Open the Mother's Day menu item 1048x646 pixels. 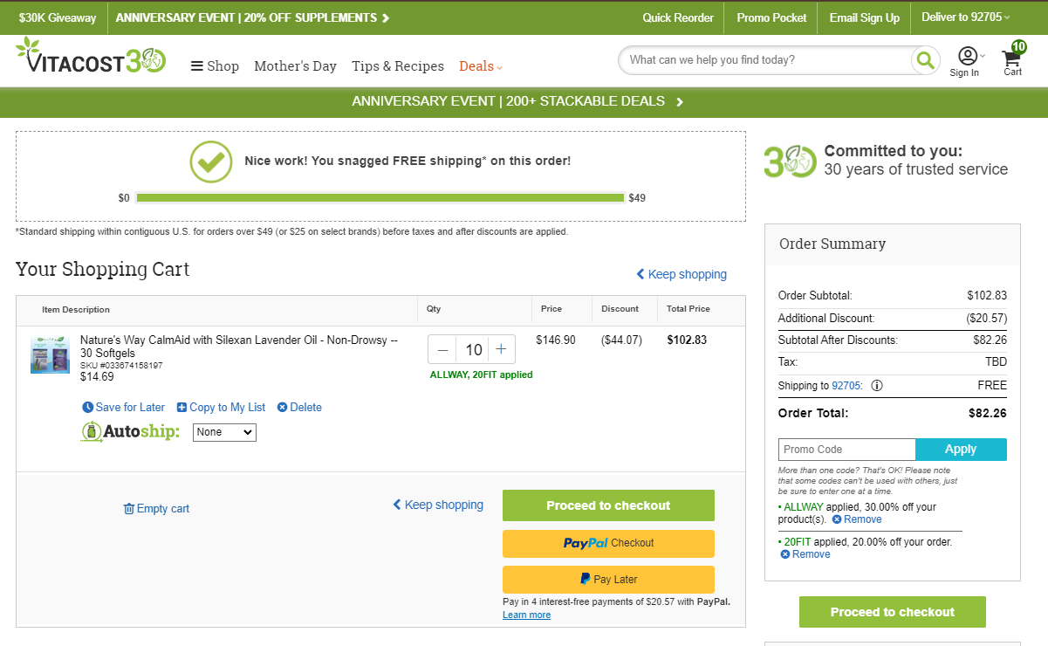point(295,66)
